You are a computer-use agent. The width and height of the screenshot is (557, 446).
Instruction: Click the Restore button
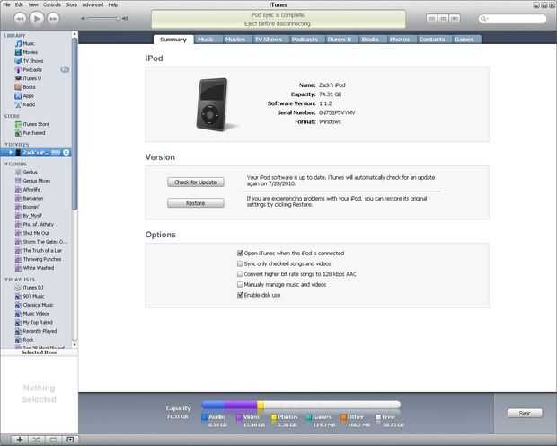point(196,203)
